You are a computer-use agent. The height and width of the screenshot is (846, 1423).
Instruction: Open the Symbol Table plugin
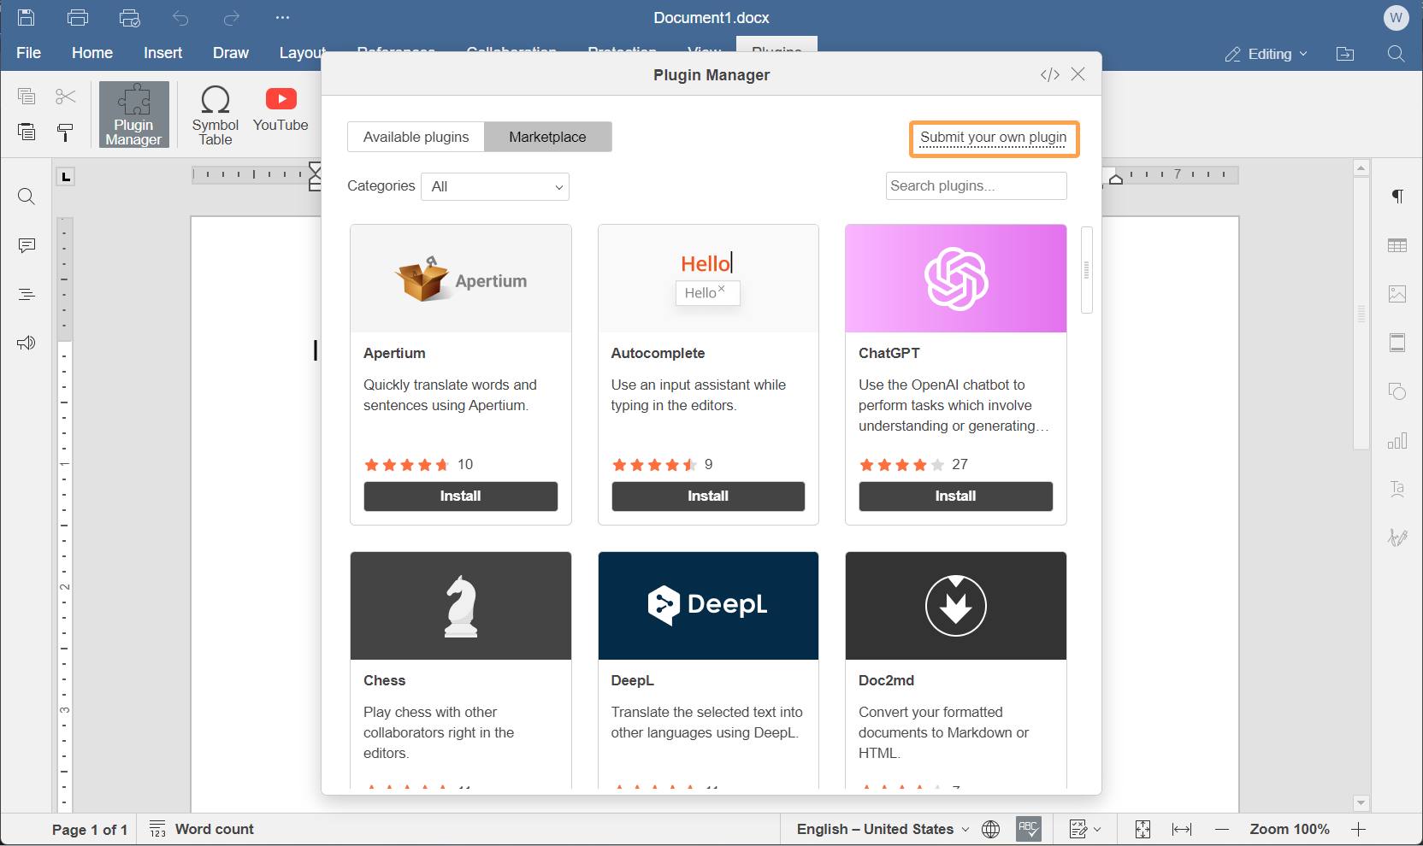[x=216, y=115]
